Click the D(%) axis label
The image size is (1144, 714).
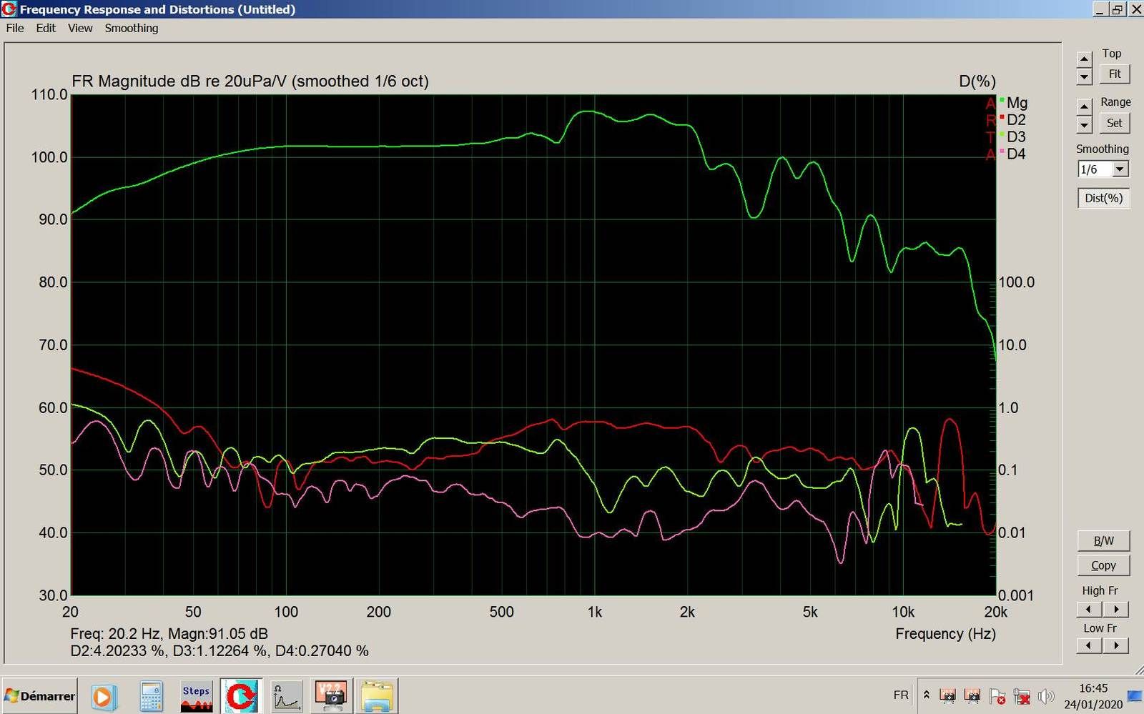pos(977,81)
